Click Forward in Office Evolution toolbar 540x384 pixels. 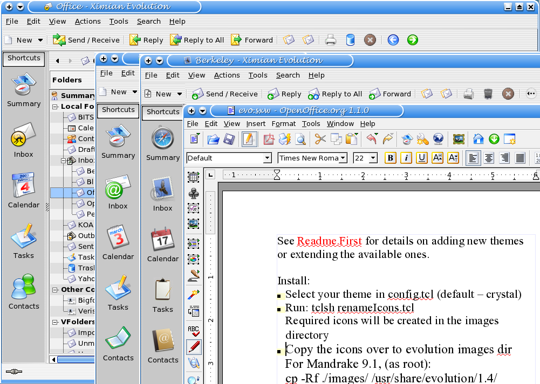pos(252,40)
